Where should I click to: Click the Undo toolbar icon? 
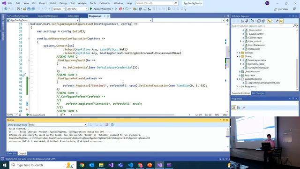click(x=39, y=9)
